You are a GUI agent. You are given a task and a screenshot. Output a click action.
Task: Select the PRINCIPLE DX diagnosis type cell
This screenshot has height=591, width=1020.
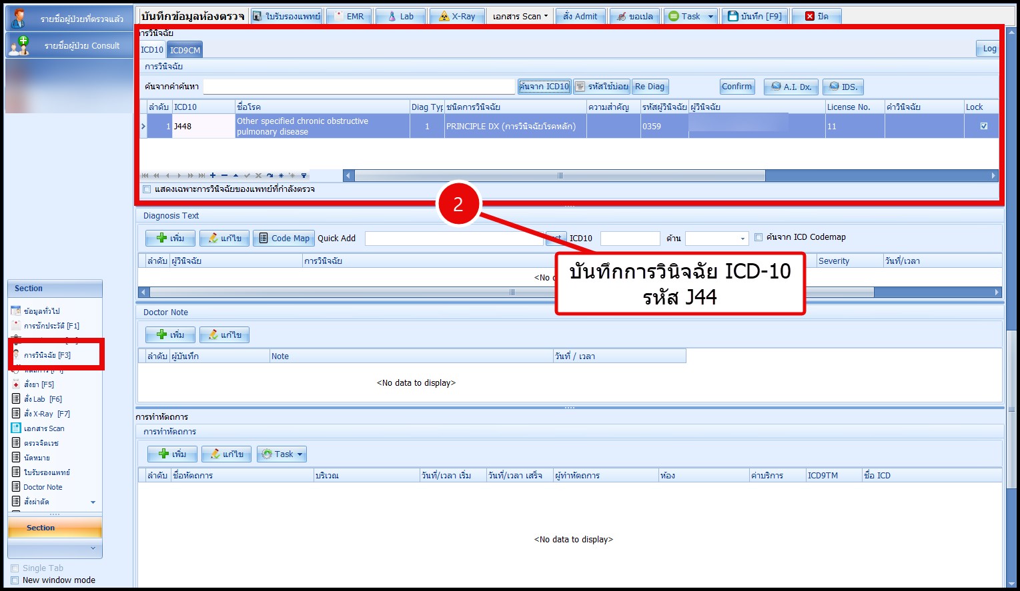[515, 126]
